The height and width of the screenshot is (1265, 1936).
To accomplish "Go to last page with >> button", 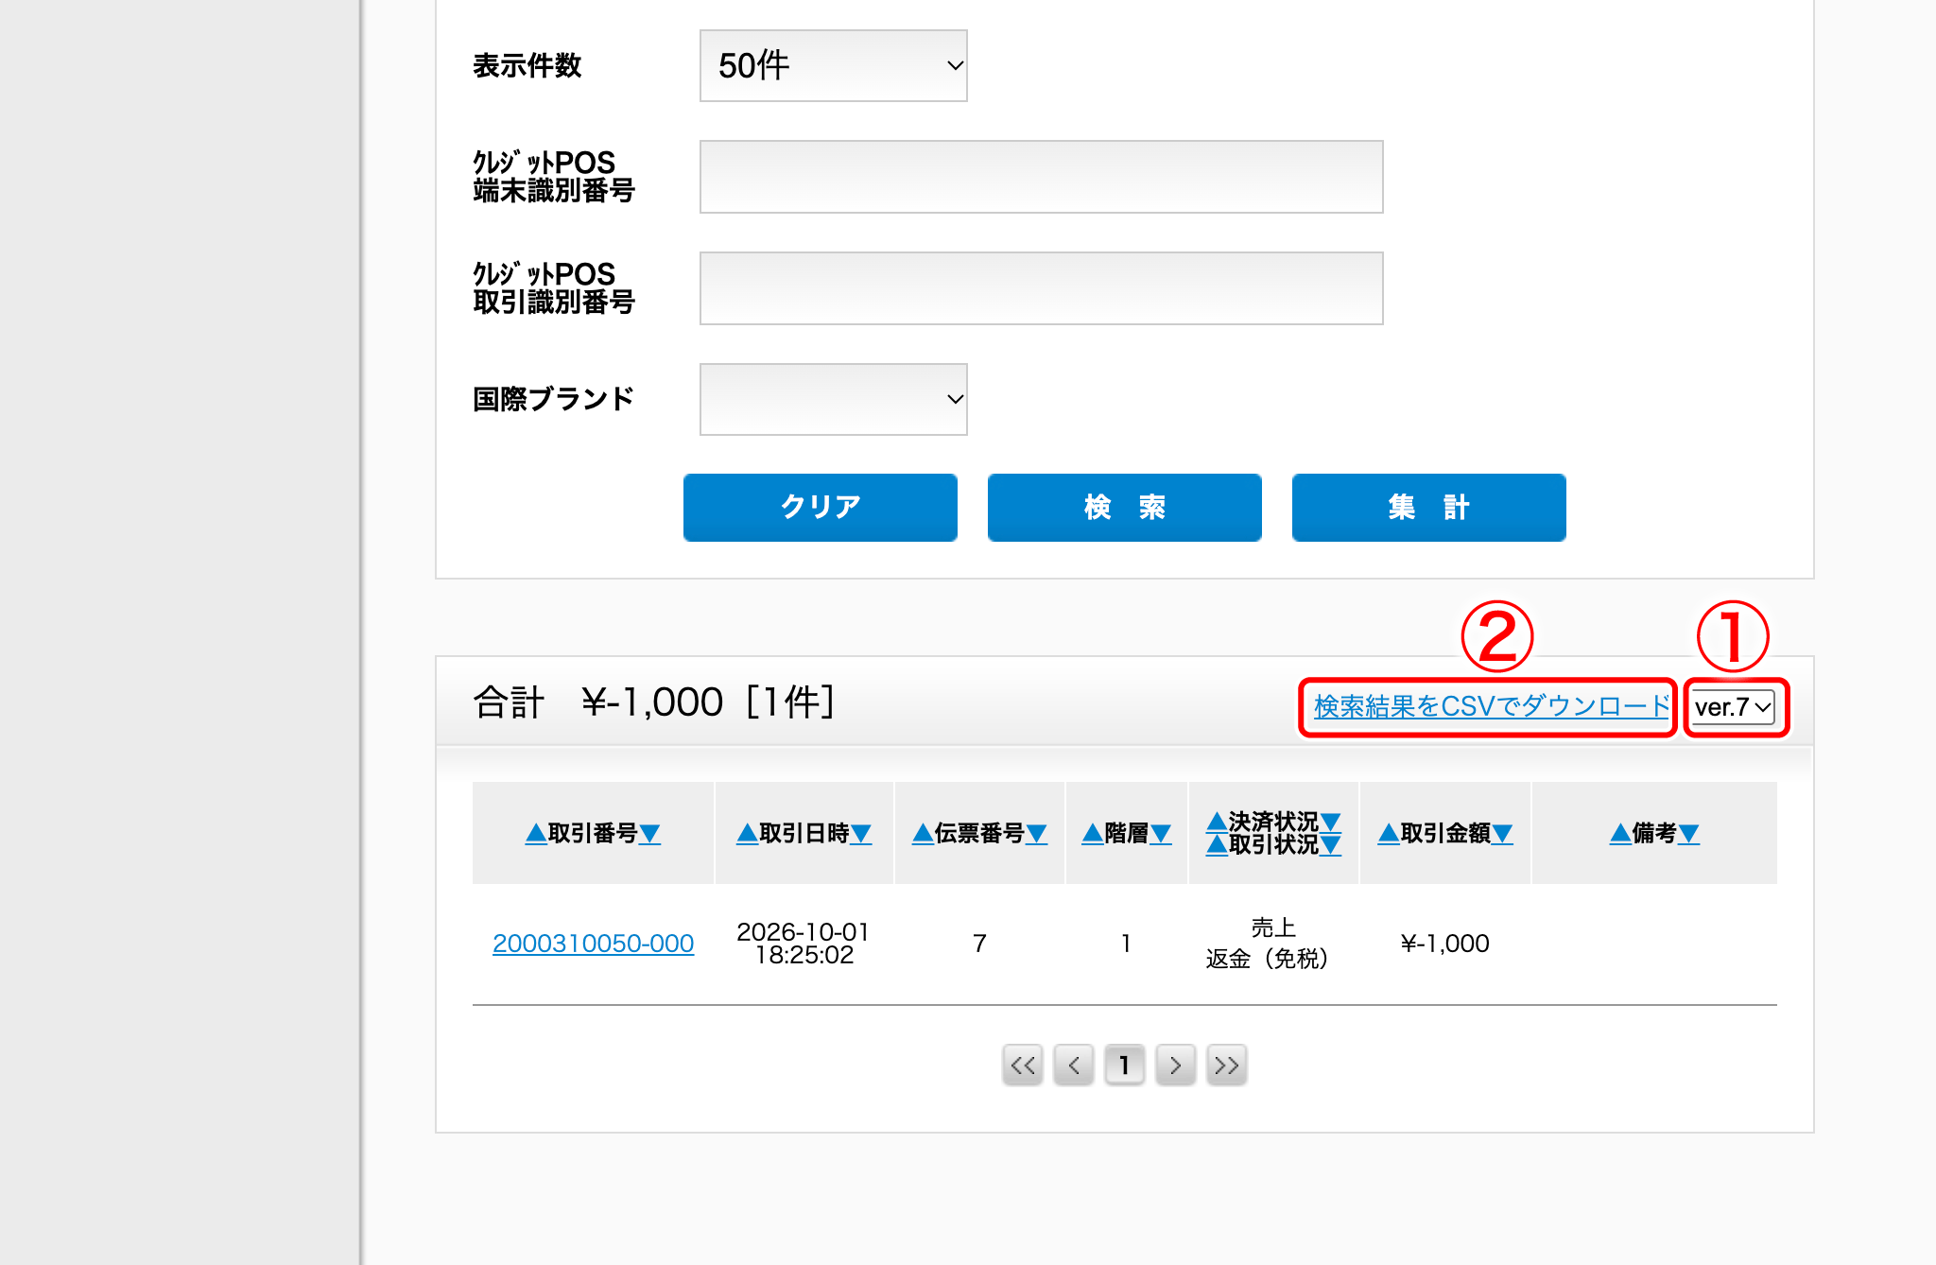I will 1227,1066.
